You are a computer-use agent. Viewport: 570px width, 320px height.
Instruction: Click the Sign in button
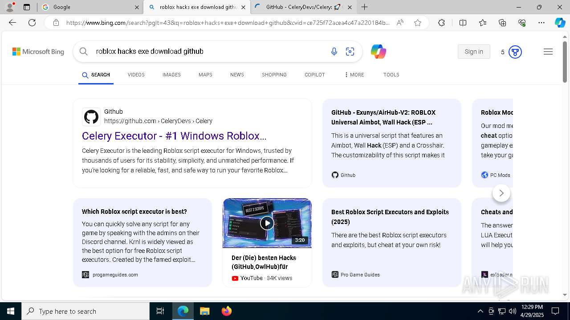pos(474,52)
